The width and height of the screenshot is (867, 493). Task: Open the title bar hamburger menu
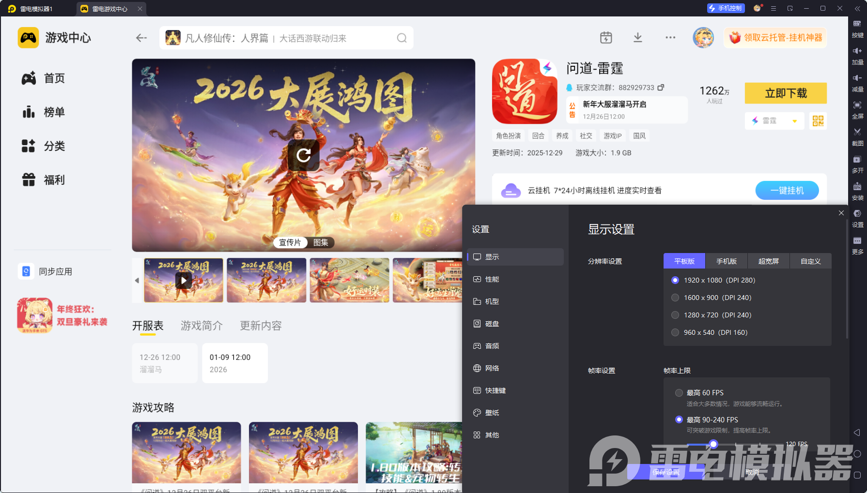pos(774,9)
